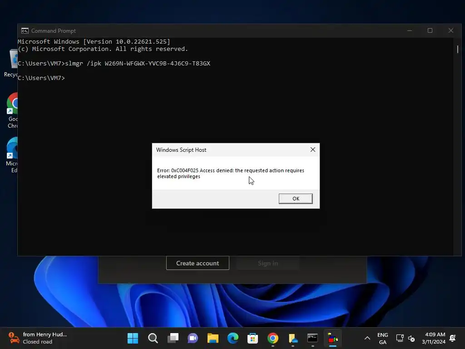Click the Command Prompt title bar icon

click(25, 31)
